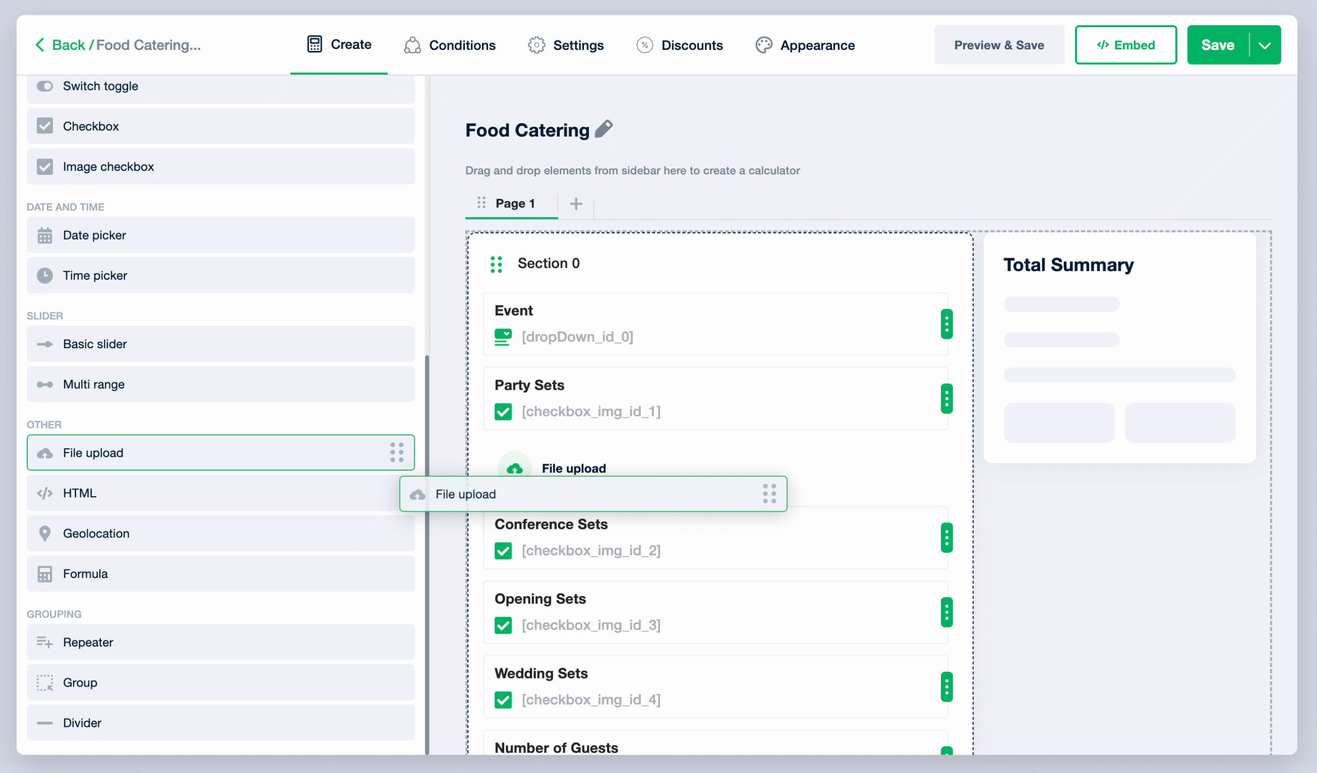
Task: Select the Basic slider element
Action: point(221,344)
